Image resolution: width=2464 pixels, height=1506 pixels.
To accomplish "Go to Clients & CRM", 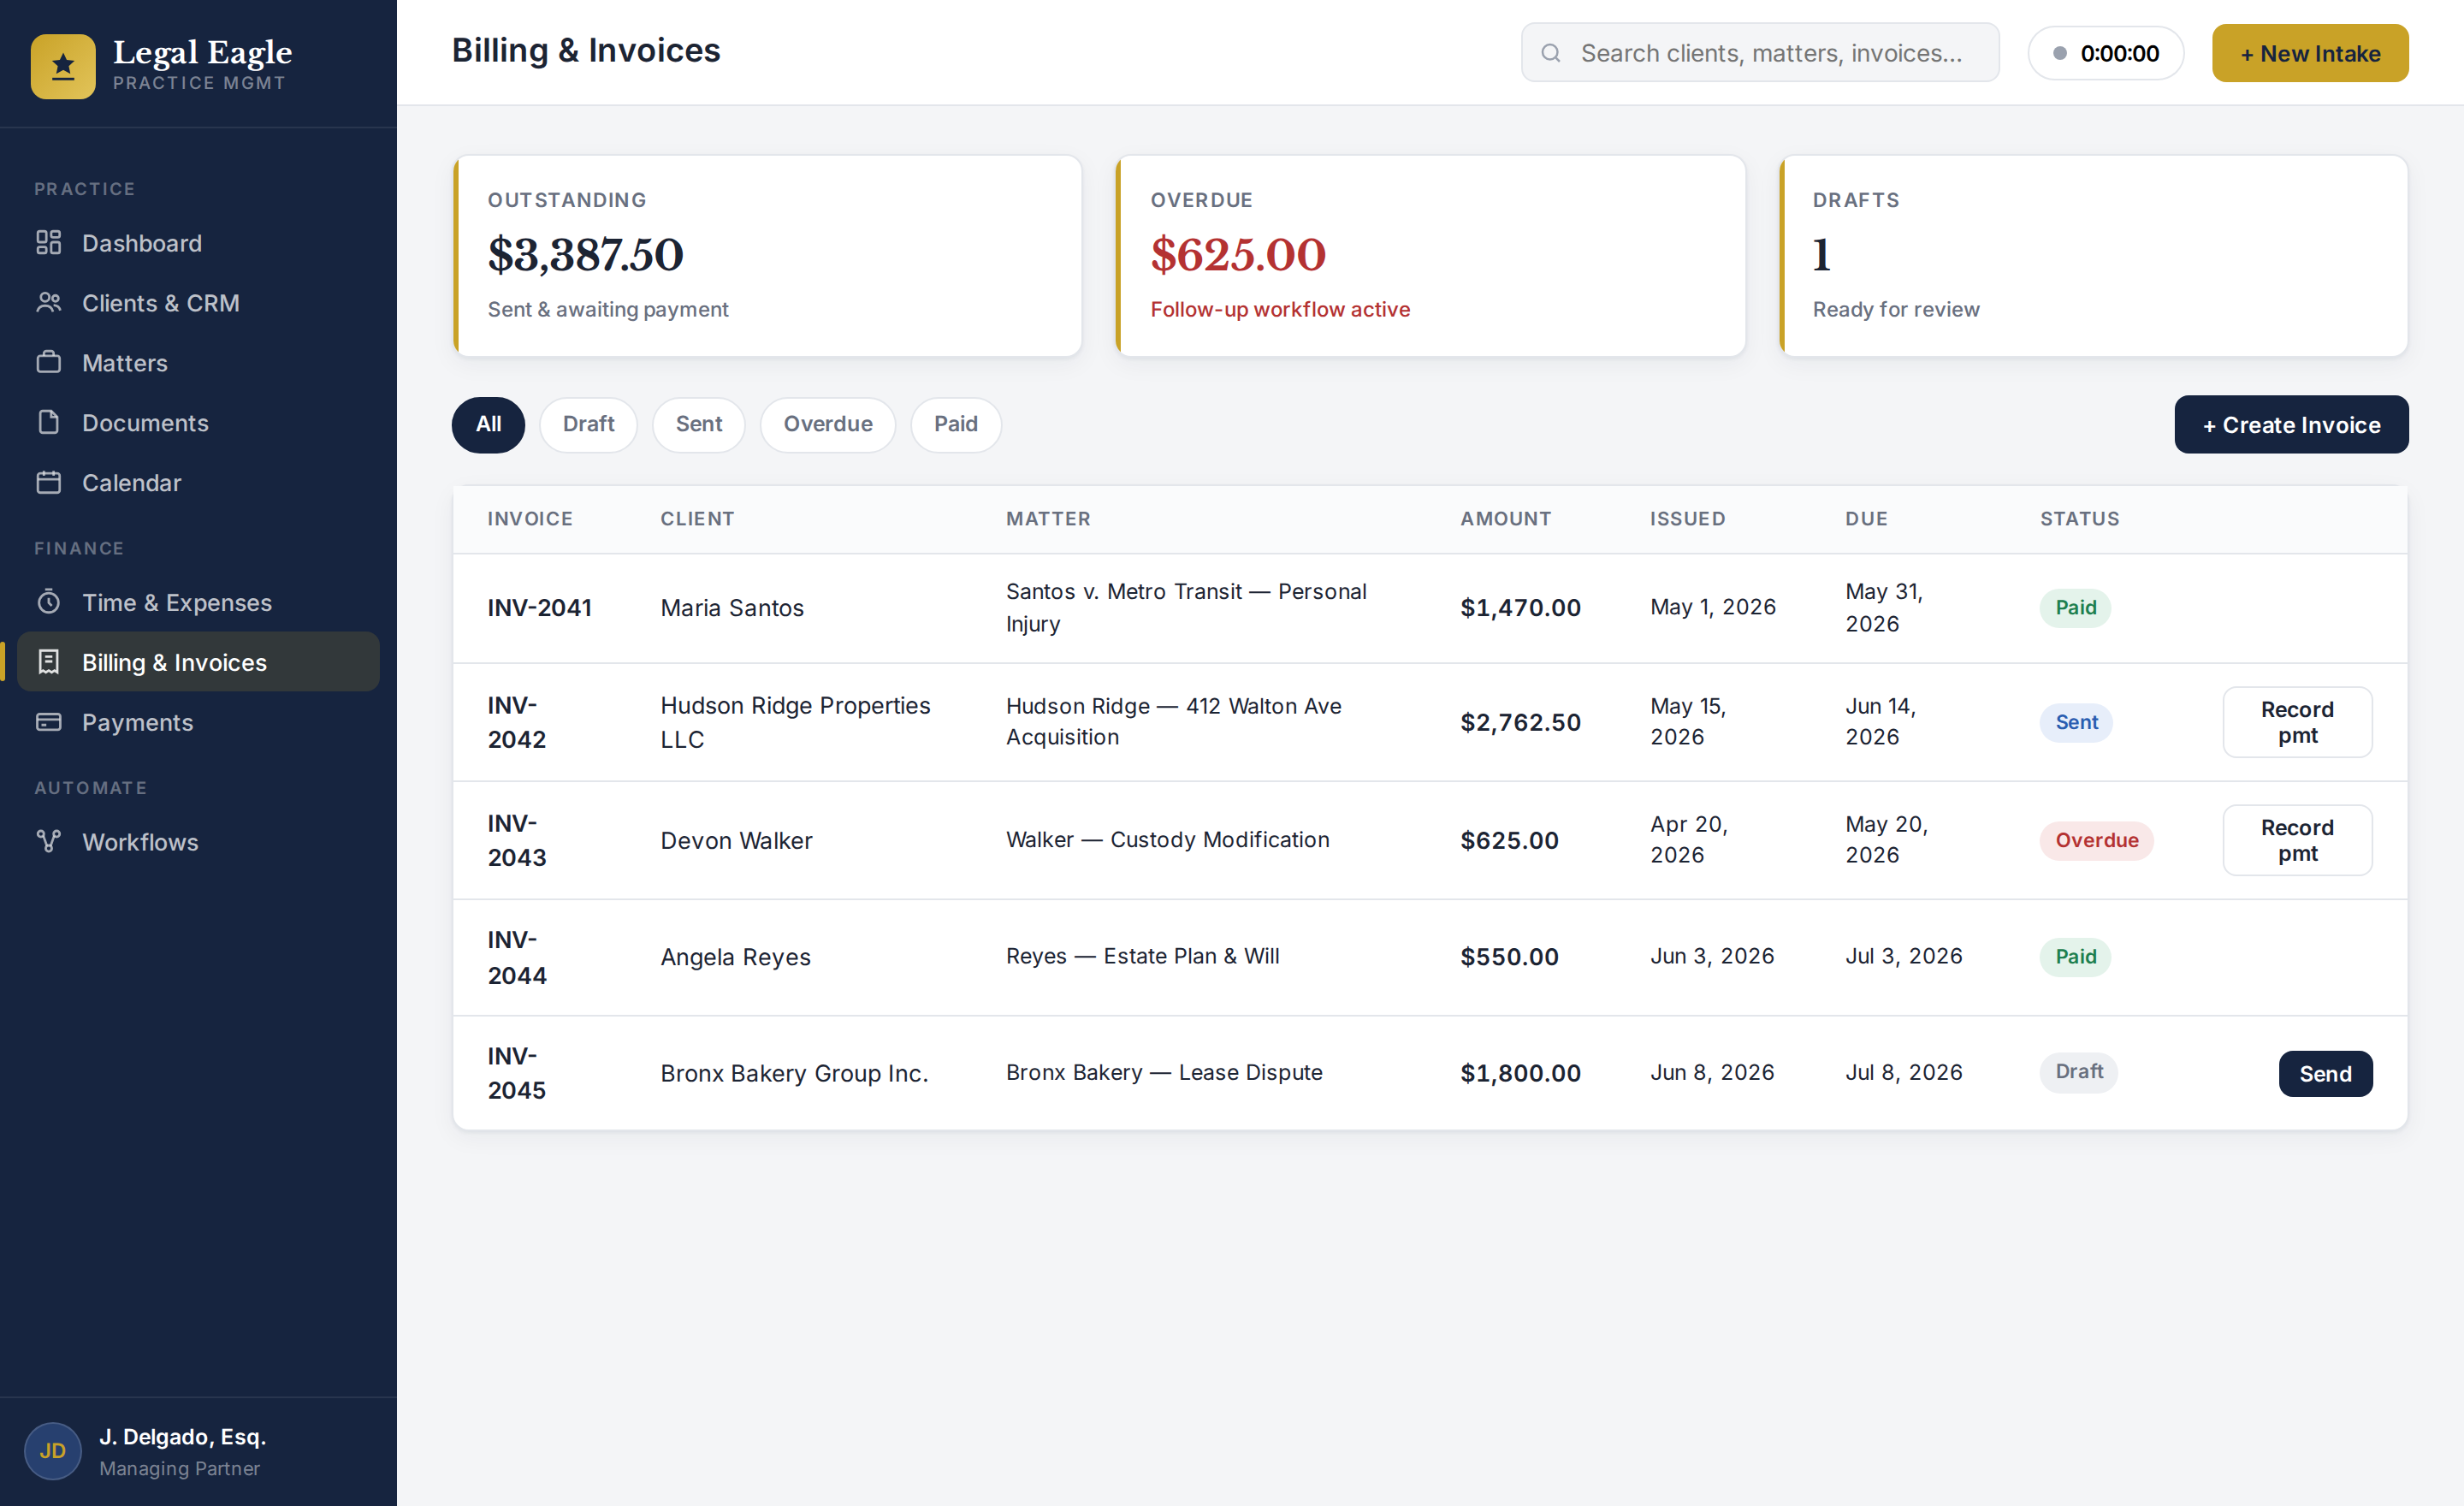I will pos(198,303).
